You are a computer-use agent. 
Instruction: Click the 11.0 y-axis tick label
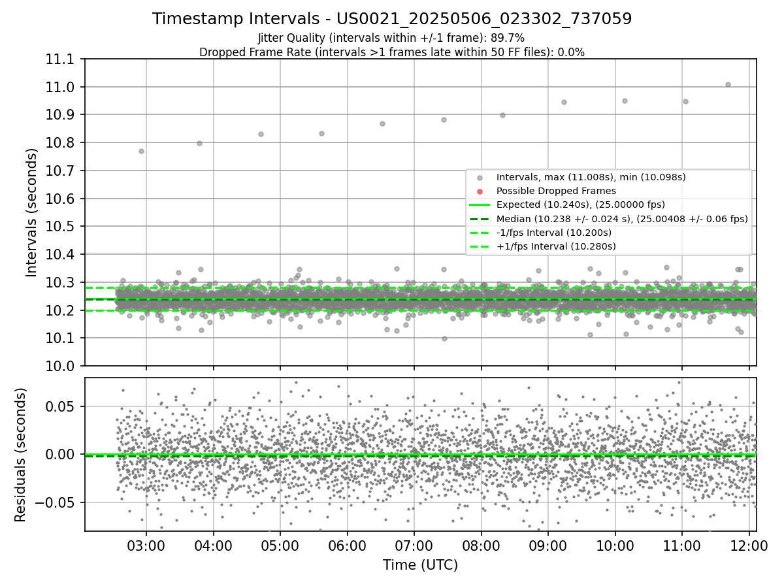(61, 88)
